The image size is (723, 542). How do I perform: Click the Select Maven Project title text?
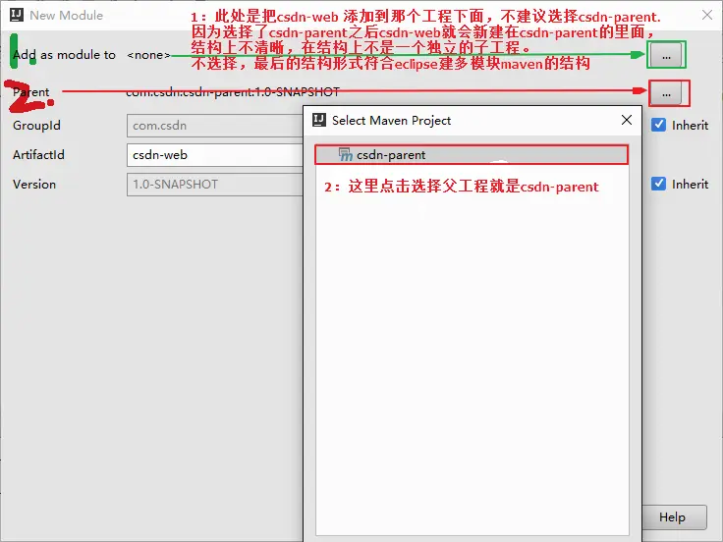tap(392, 121)
